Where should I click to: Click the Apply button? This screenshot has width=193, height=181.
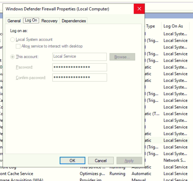129,160
